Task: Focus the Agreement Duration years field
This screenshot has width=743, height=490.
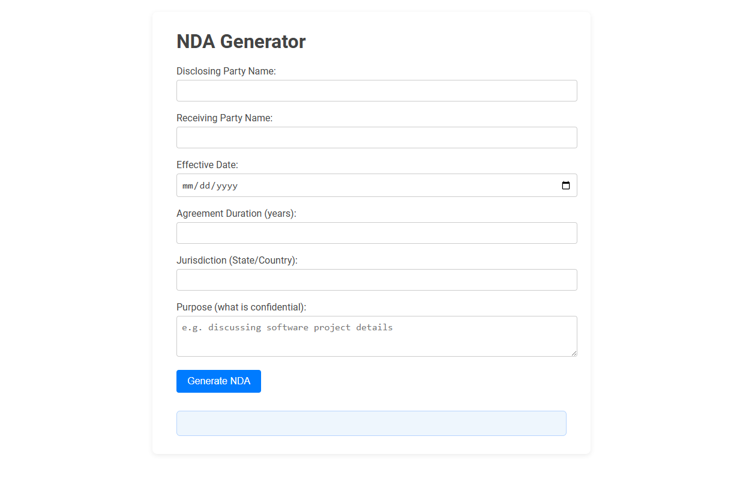Action: pos(376,232)
